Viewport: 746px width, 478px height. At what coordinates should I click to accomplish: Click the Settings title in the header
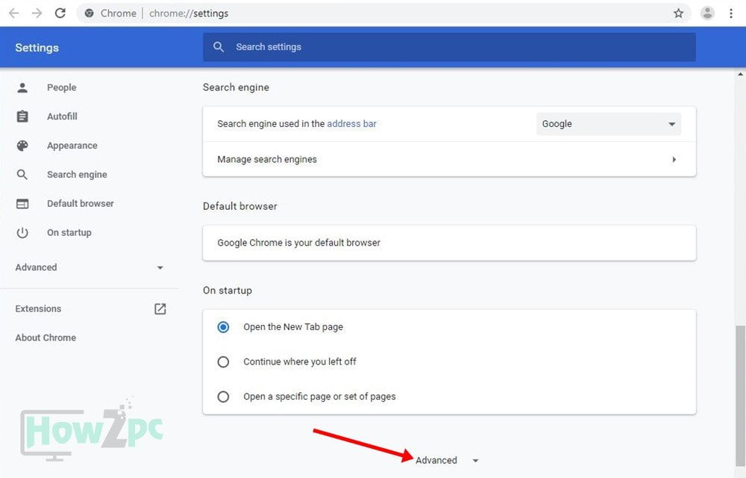[x=37, y=48]
